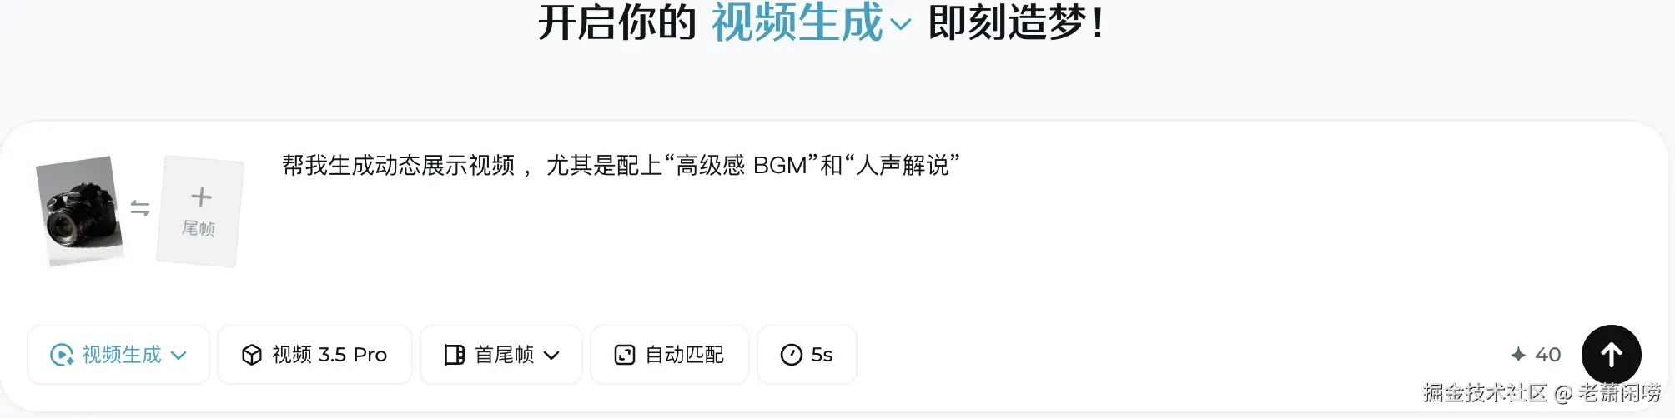Open the 自动匹配 aspect ratio option
The image size is (1675, 418).
click(670, 355)
